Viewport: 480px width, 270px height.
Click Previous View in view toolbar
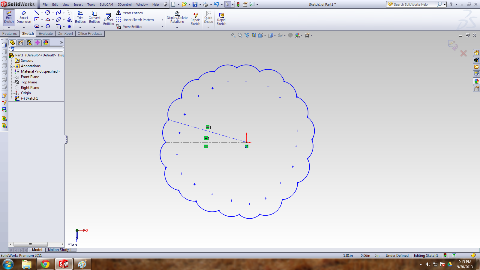[247, 35]
